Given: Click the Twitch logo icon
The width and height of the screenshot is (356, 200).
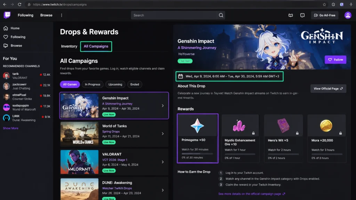Looking at the screenshot, I should (7, 15).
